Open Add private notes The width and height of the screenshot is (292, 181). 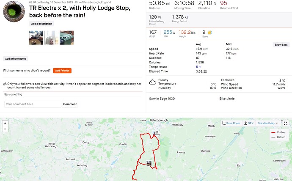pyautogui.click(x=16, y=58)
